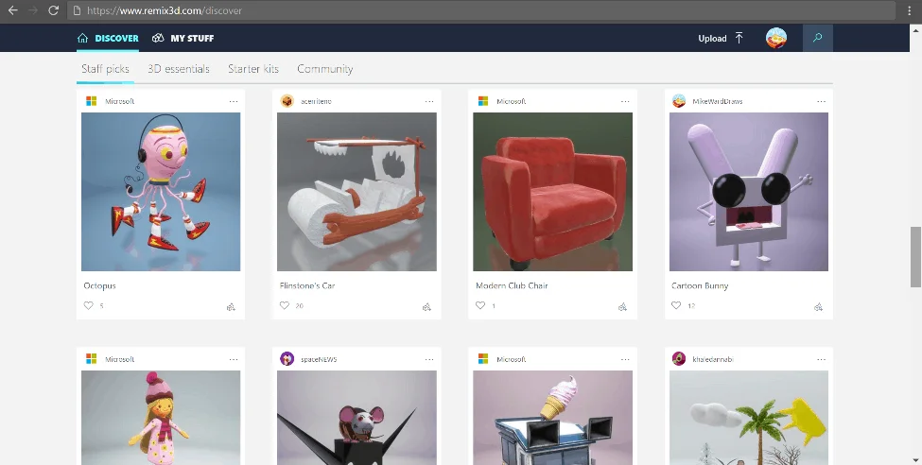Screen dimensions: 922x465
Task: Open the Cartoon Bunny thumbnail
Action: coord(749,192)
